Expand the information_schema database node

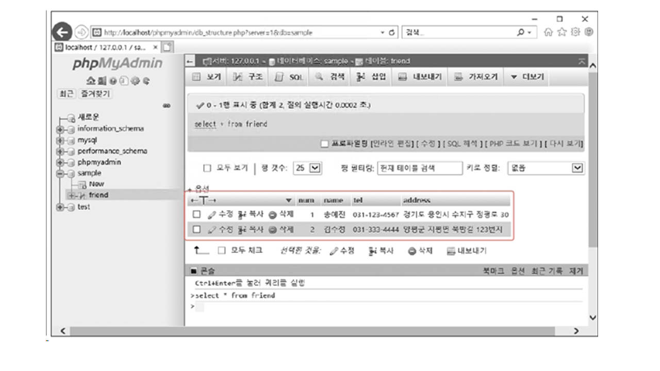point(60,129)
